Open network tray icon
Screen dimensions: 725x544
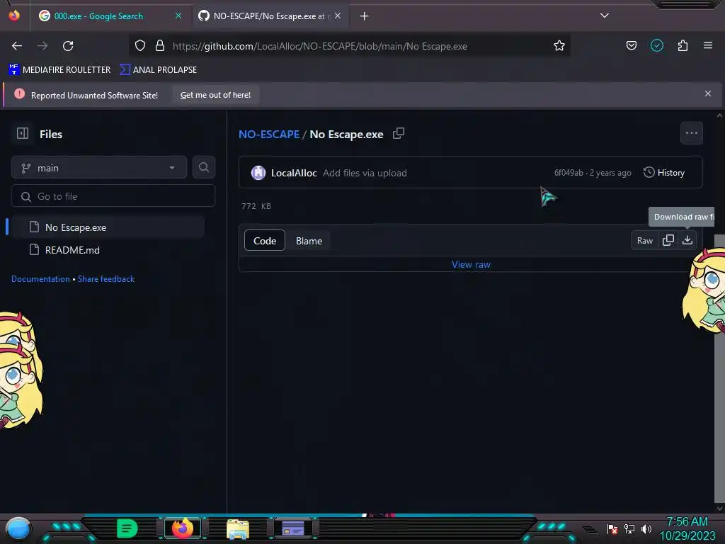(629, 528)
